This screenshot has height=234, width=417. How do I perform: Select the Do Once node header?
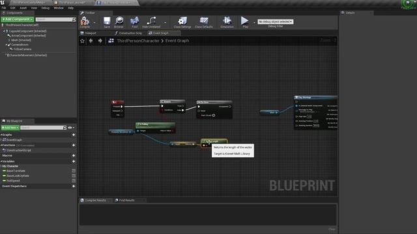(214, 102)
